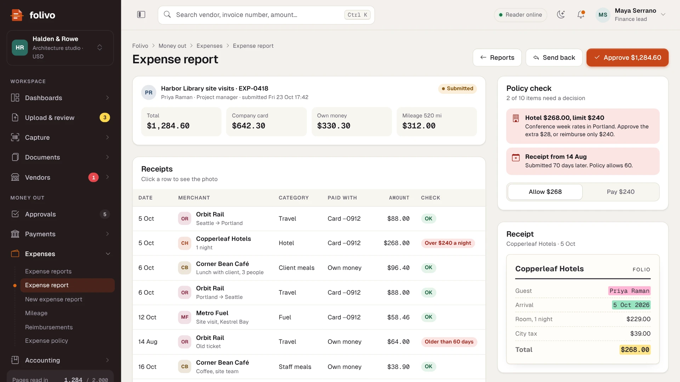This screenshot has width=680, height=382.
Task: Focus the vendor search field
Action: point(266,15)
